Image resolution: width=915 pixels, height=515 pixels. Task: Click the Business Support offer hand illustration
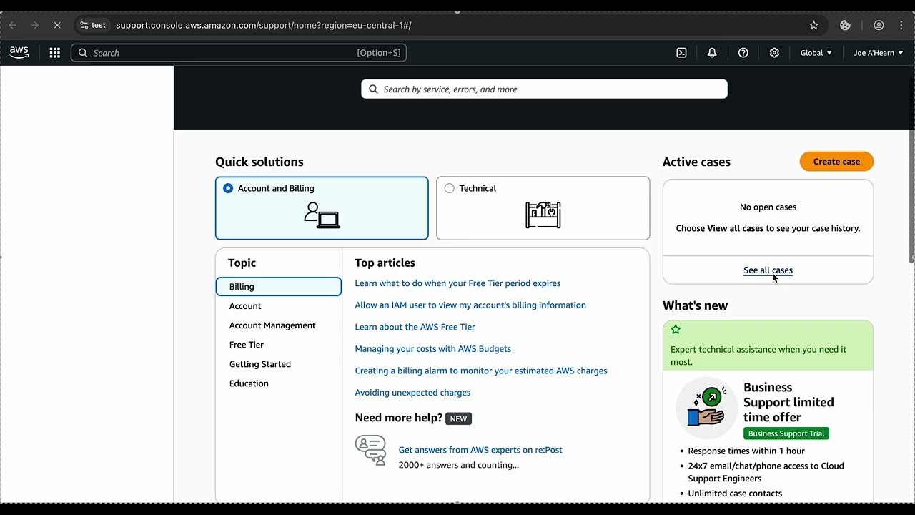coord(706,406)
